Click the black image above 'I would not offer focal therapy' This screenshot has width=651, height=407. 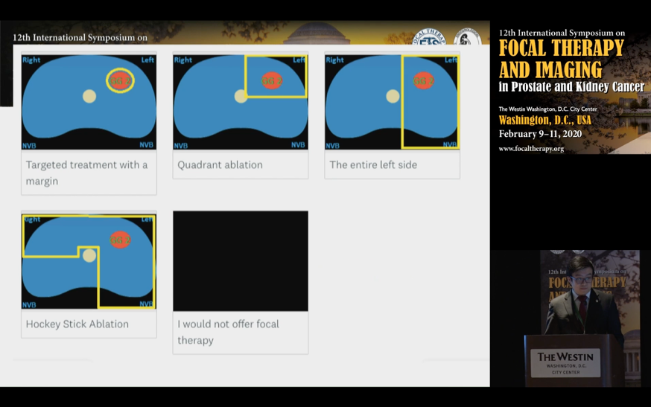(241, 261)
